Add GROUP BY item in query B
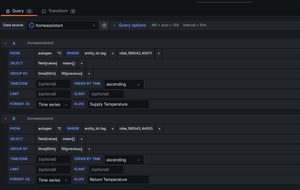This screenshot has width=300, height=190. point(89,149)
